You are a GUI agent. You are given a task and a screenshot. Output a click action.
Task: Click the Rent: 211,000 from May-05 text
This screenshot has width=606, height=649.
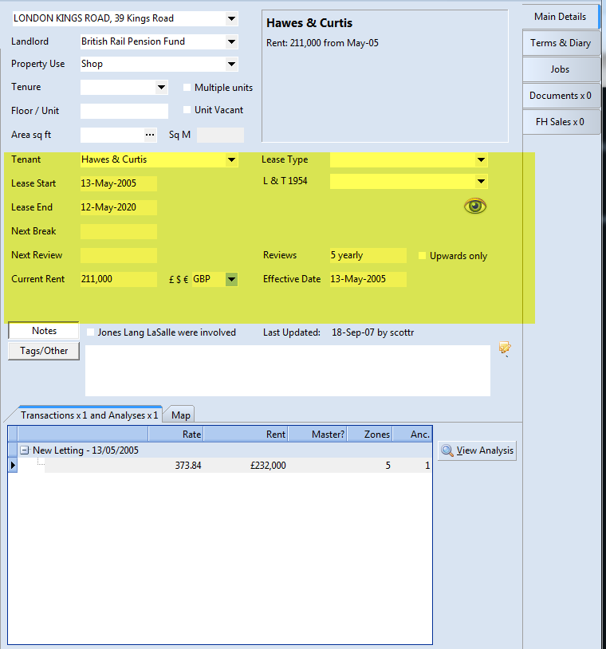tap(322, 43)
